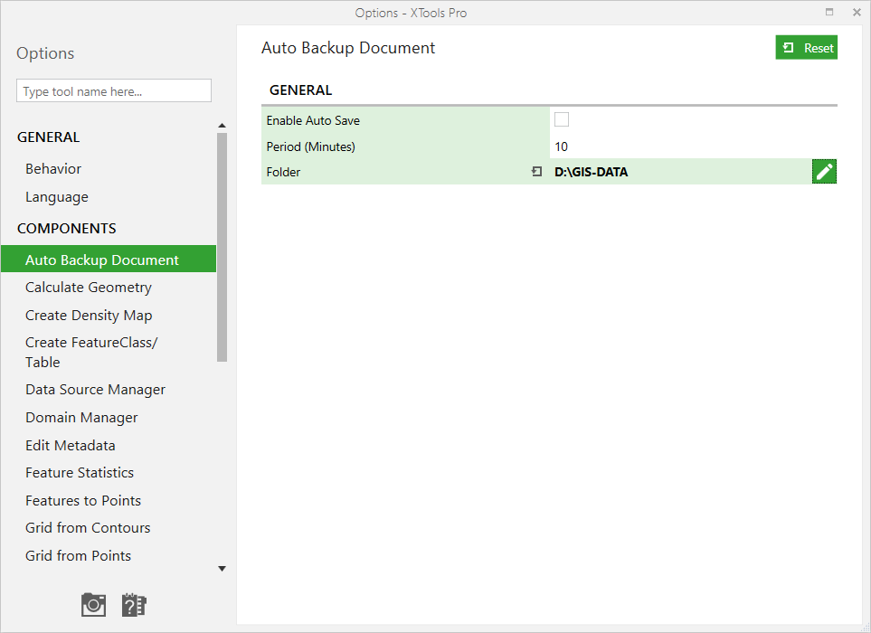Click the scrollbar down arrow in the sidebar
The height and width of the screenshot is (633, 871).
(222, 568)
